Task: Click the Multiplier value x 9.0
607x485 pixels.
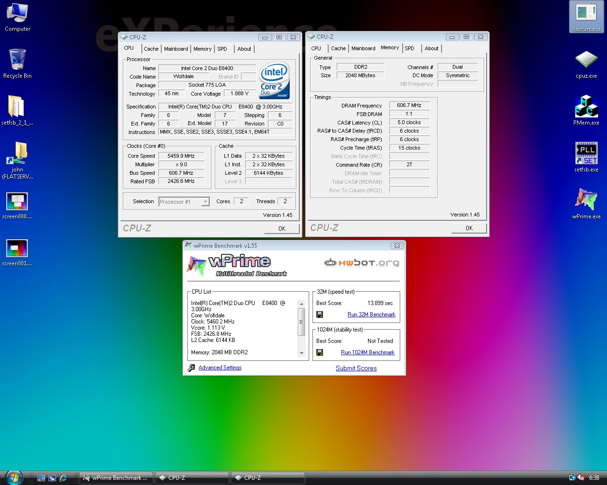Action: pyautogui.click(x=181, y=164)
